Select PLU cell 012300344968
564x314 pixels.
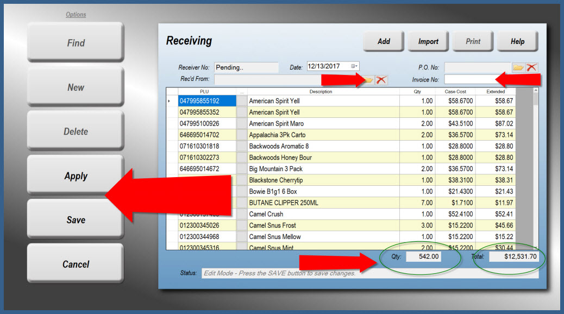(x=207, y=237)
